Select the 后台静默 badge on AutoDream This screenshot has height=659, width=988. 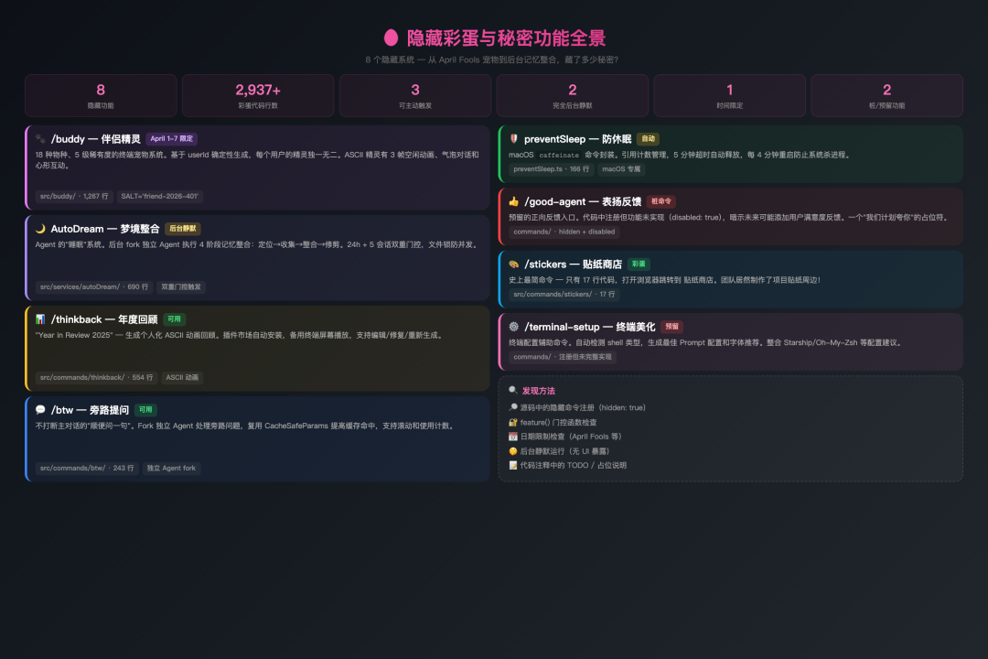click(183, 229)
